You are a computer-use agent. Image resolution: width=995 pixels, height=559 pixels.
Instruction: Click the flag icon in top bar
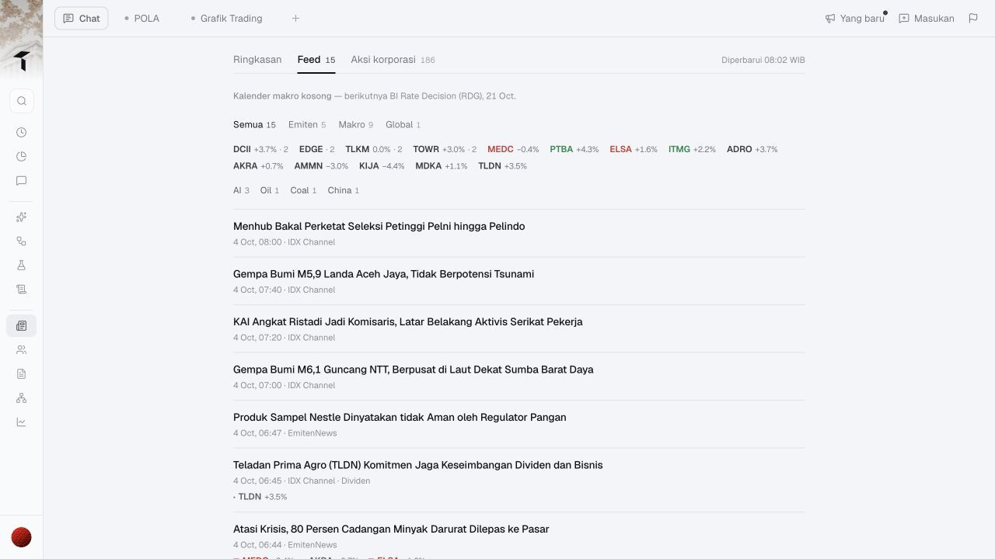pyautogui.click(x=973, y=18)
